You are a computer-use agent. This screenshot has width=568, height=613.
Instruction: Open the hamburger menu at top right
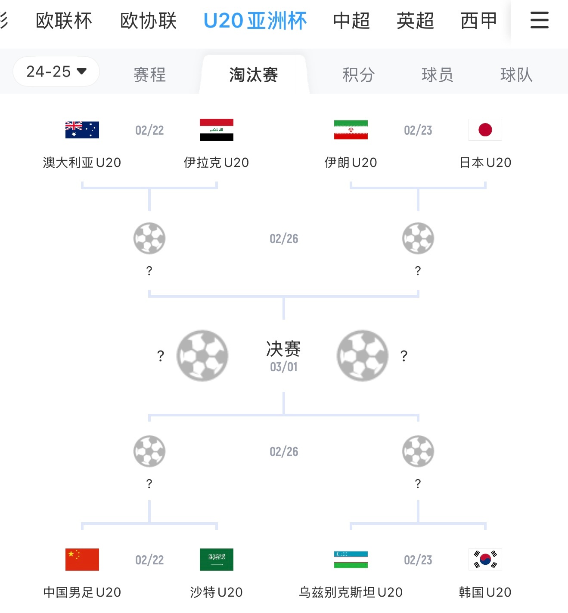point(539,20)
